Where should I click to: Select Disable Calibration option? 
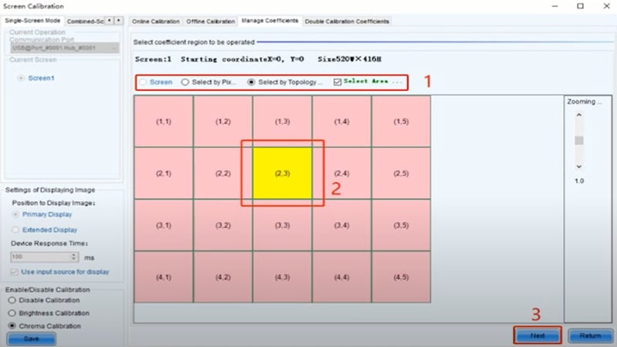(12, 300)
